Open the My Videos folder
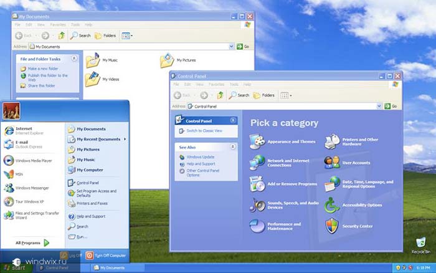Viewport: 436px width, 273px height. [x=102, y=79]
